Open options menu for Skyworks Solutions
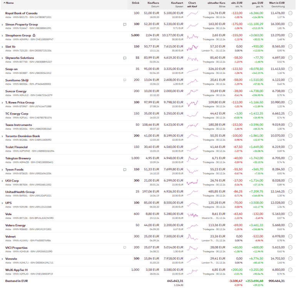The width and height of the screenshot is (297, 288). [290, 58]
